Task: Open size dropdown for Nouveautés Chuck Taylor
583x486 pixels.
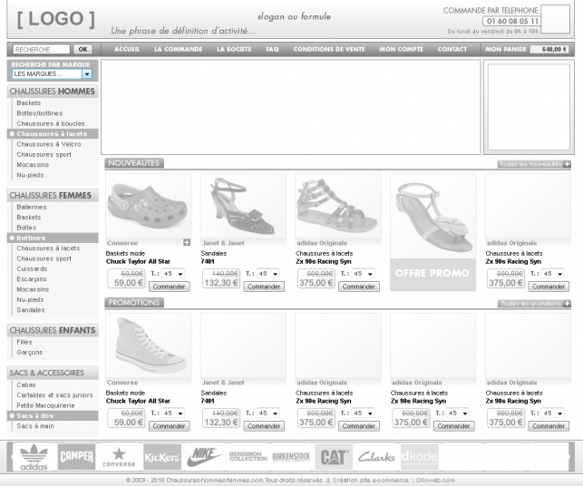Action: 172,273
